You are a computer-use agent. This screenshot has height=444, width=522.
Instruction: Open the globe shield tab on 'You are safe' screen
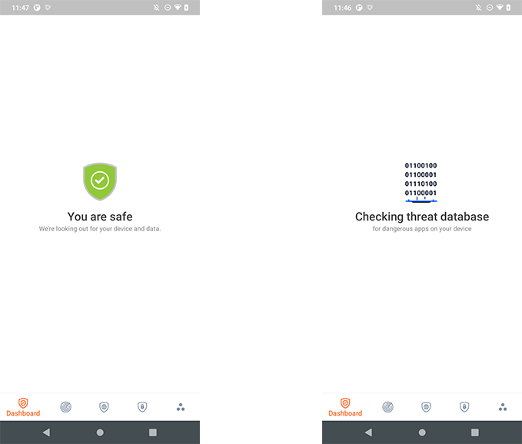click(104, 407)
